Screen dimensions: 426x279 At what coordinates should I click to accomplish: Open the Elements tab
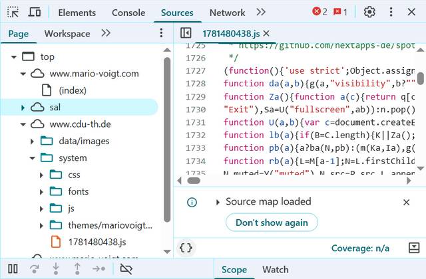77,13
